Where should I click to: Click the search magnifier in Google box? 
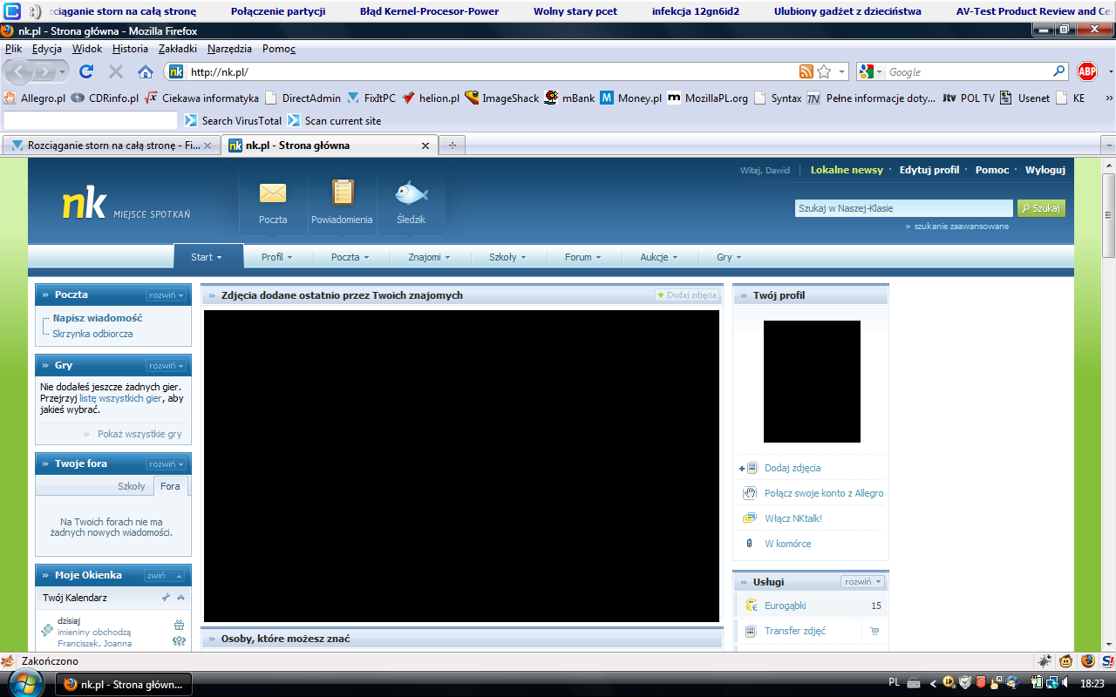(x=1059, y=71)
